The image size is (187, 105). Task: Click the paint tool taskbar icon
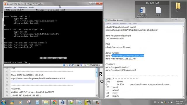point(29,102)
